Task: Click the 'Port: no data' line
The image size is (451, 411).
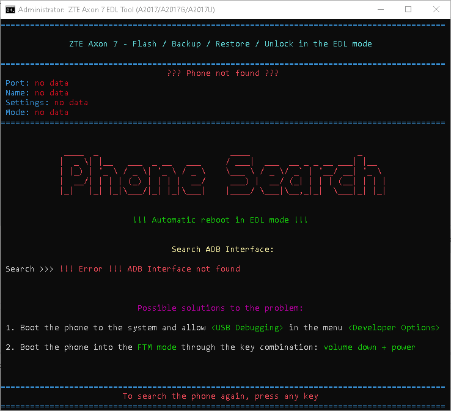Action: click(x=37, y=83)
